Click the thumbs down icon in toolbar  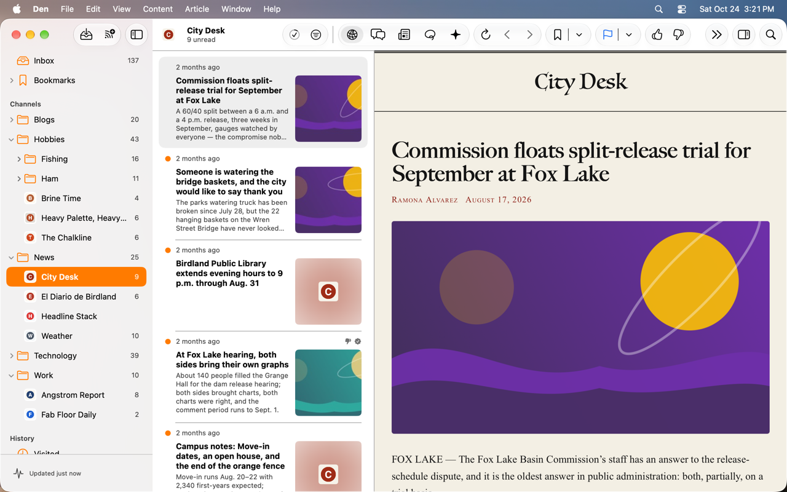pyautogui.click(x=678, y=35)
